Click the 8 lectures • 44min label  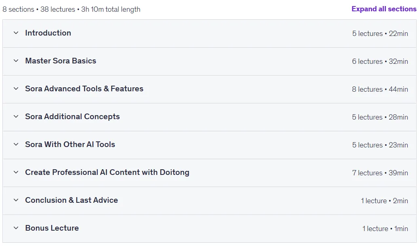(x=380, y=89)
